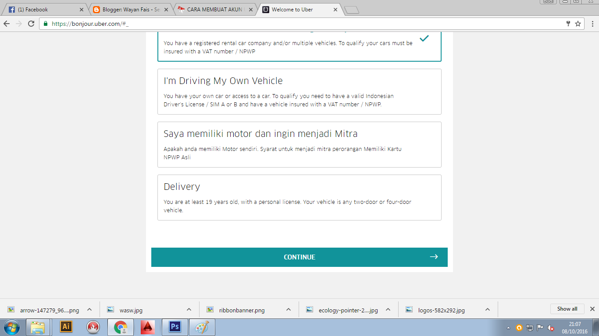Click the orange tray icon
Screen dimensions: 599x336
pos(519,327)
